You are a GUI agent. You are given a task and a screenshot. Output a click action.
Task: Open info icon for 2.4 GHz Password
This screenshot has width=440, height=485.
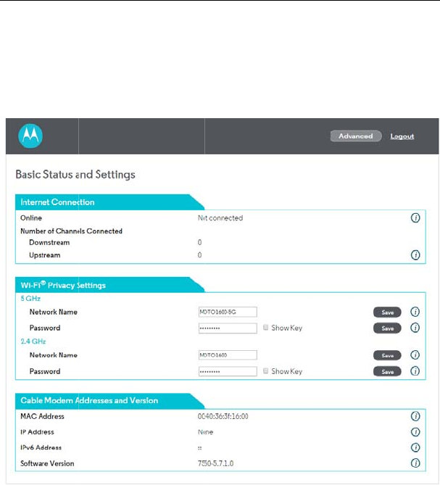pos(415,371)
